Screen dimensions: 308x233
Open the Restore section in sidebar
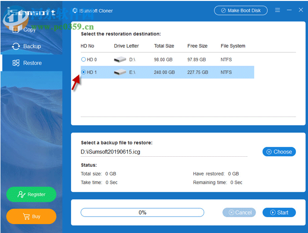coord(32,63)
